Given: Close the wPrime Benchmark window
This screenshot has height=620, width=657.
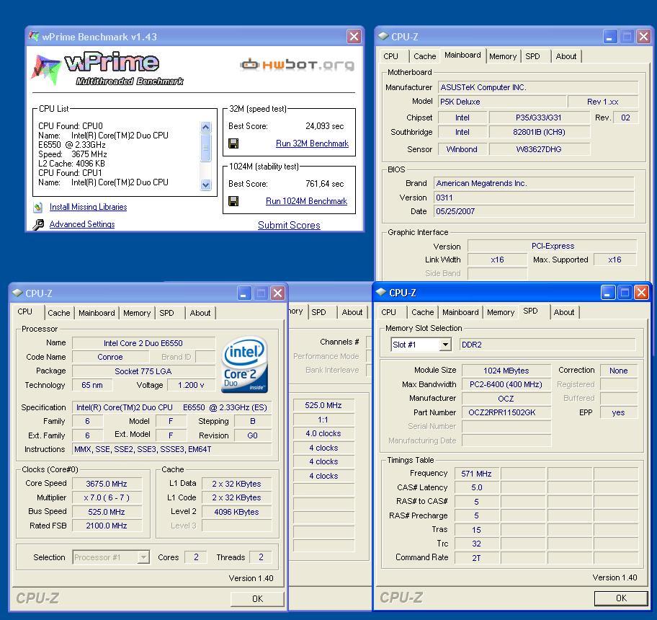Looking at the screenshot, I should 354,37.
